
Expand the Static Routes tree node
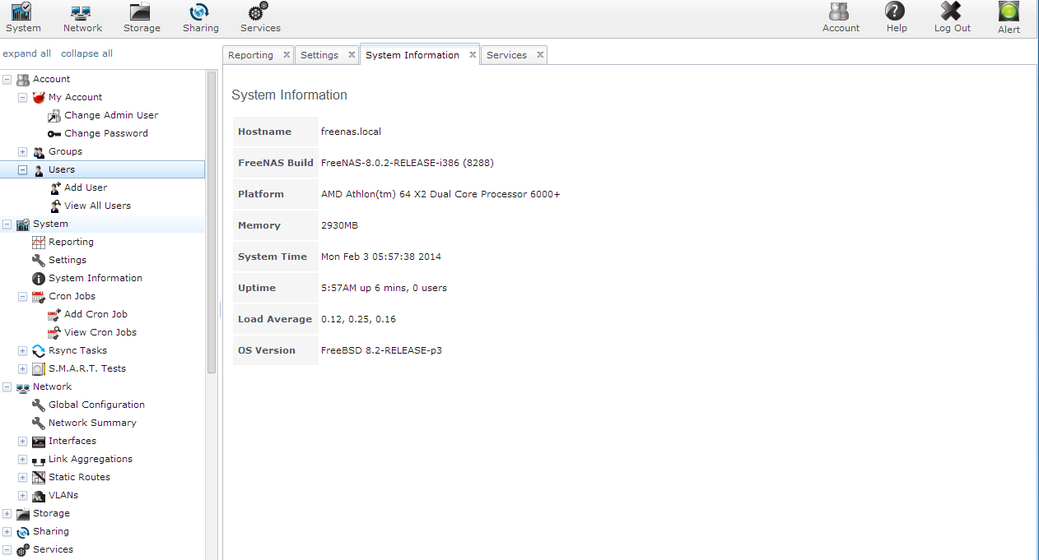(x=23, y=477)
